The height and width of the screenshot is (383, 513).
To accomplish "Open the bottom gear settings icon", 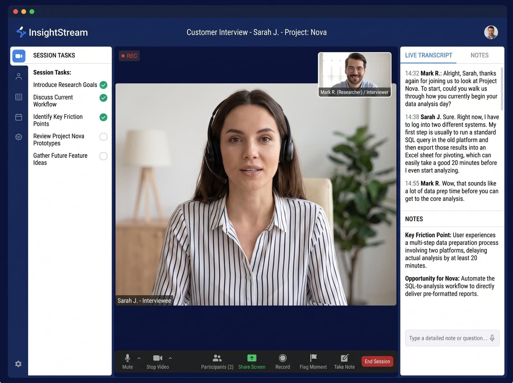I will (18, 364).
